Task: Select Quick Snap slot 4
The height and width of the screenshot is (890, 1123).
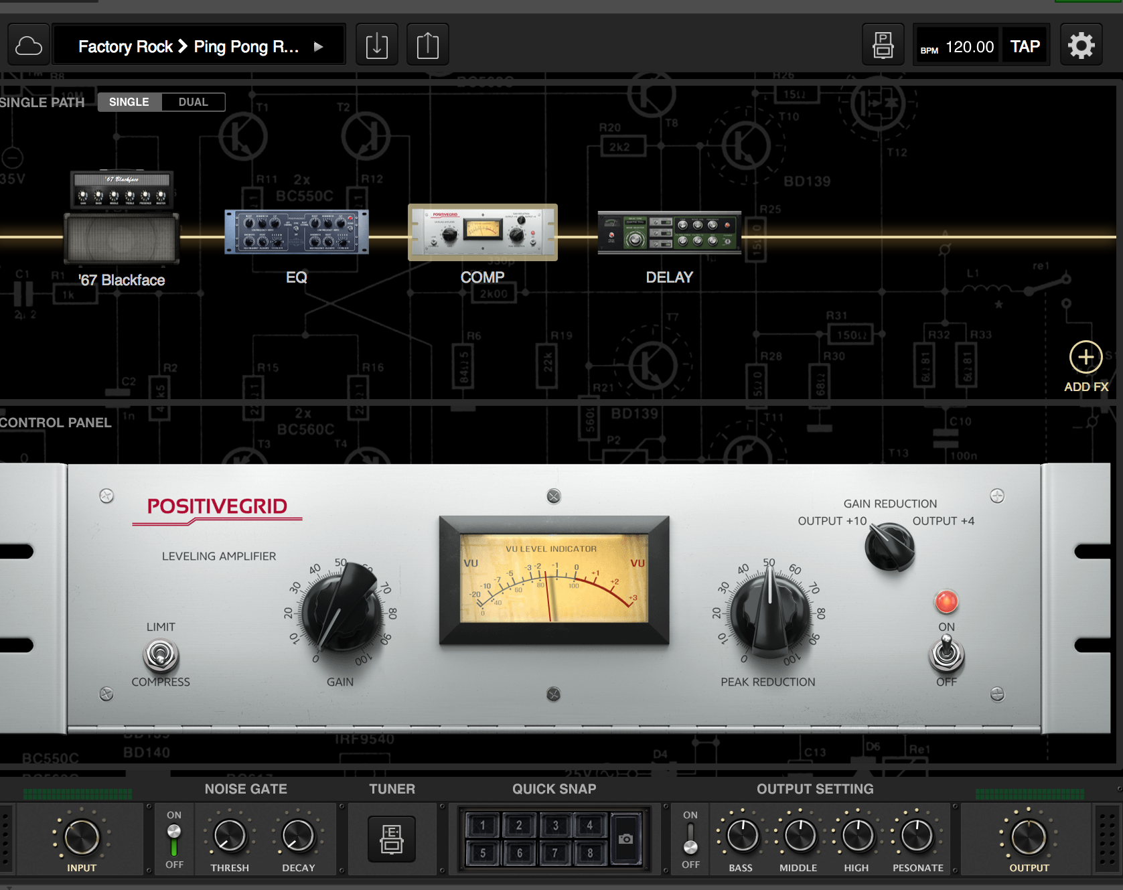Action: pos(590,825)
